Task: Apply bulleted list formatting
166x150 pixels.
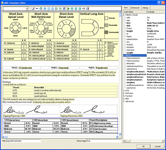Action: click(x=56, y=9)
